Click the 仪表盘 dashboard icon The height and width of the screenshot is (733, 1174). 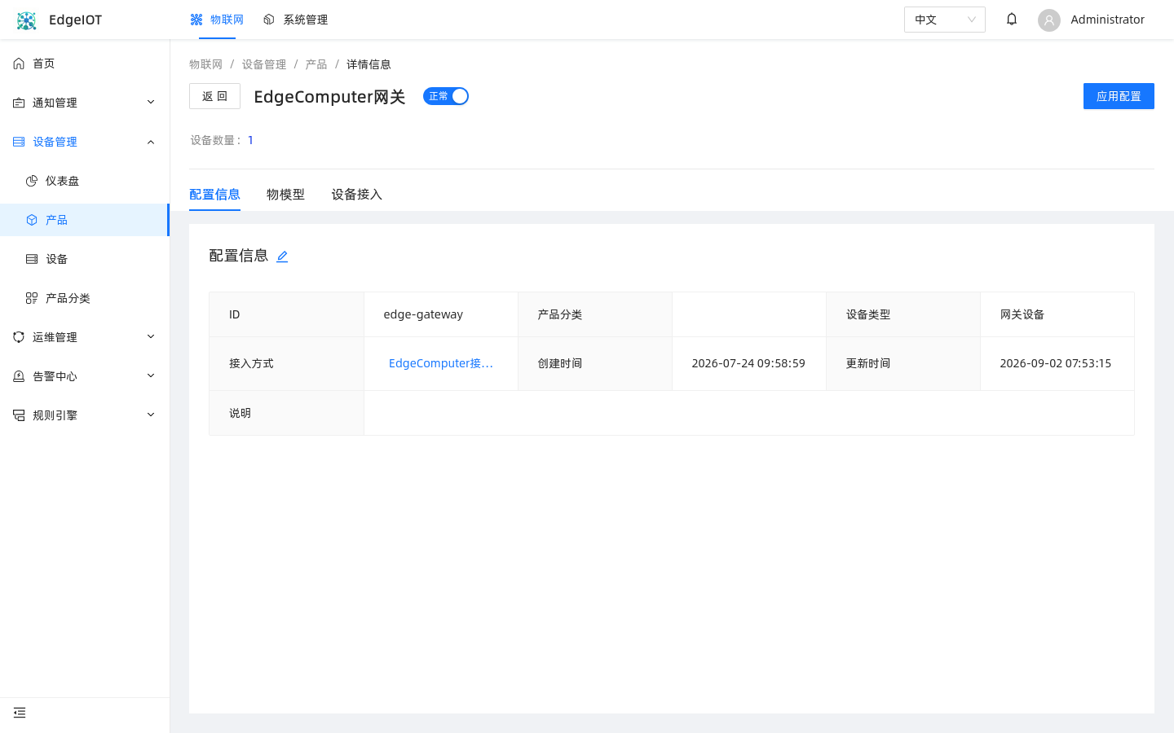[x=32, y=181]
